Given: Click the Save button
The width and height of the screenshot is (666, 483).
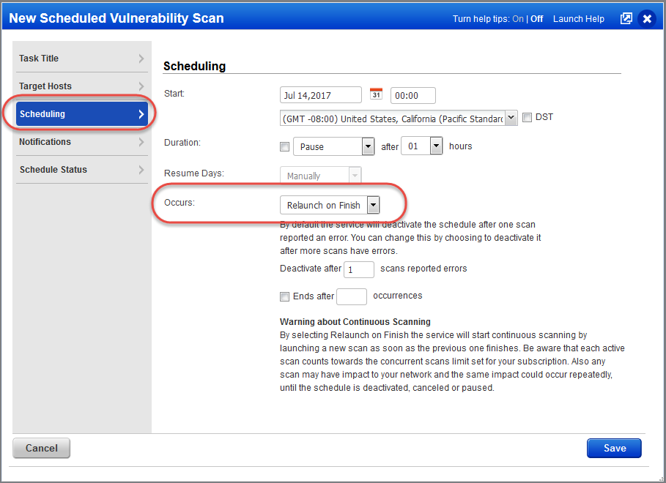Looking at the screenshot, I should (614, 448).
